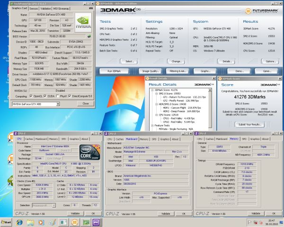Click the Intel Core i7 logo in CPU-Z
Screen dimensions: 284x227
pos(90,152)
